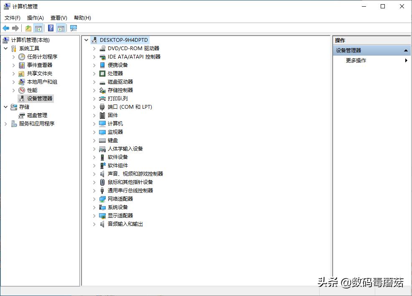Open the 文件 menu
The height and width of the screenshot is (296, 412).
pos(12,18)
